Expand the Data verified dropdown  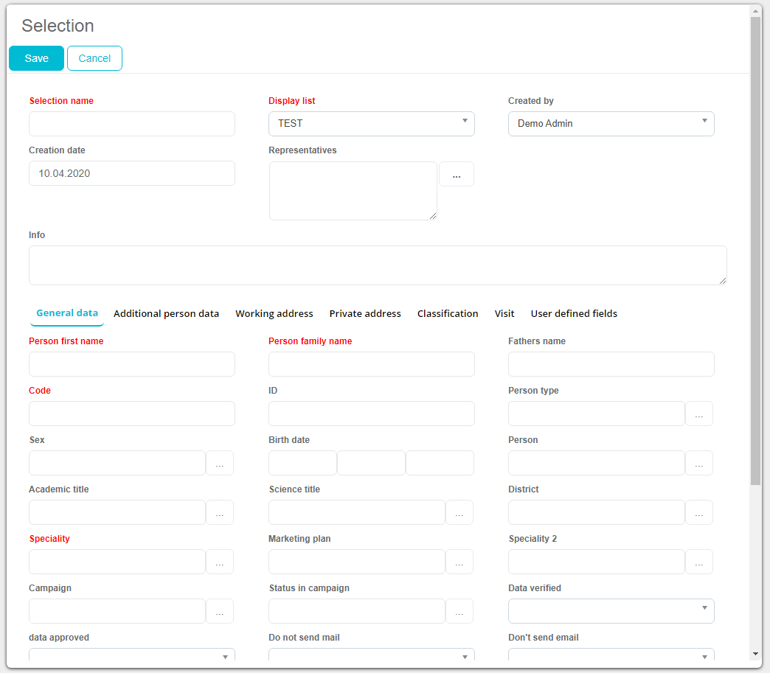tap(611, 611)
